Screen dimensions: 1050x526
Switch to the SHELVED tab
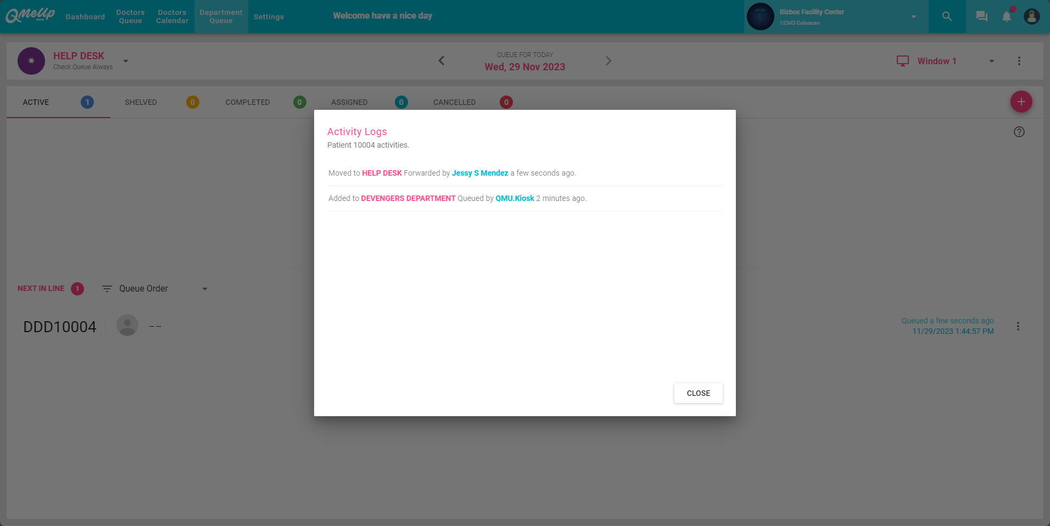(141, 102)
